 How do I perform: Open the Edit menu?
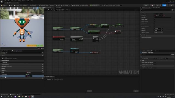click(x=8, y=1)
